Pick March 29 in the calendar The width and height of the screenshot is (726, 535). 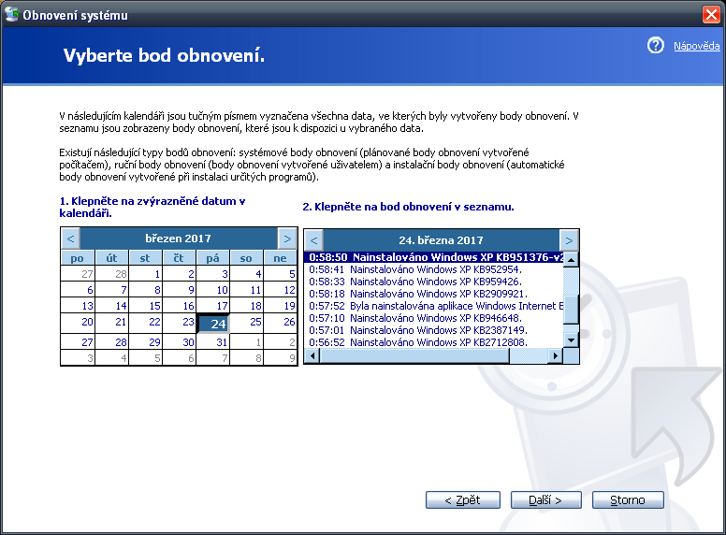pyautogui.click(x=145, y=342)
